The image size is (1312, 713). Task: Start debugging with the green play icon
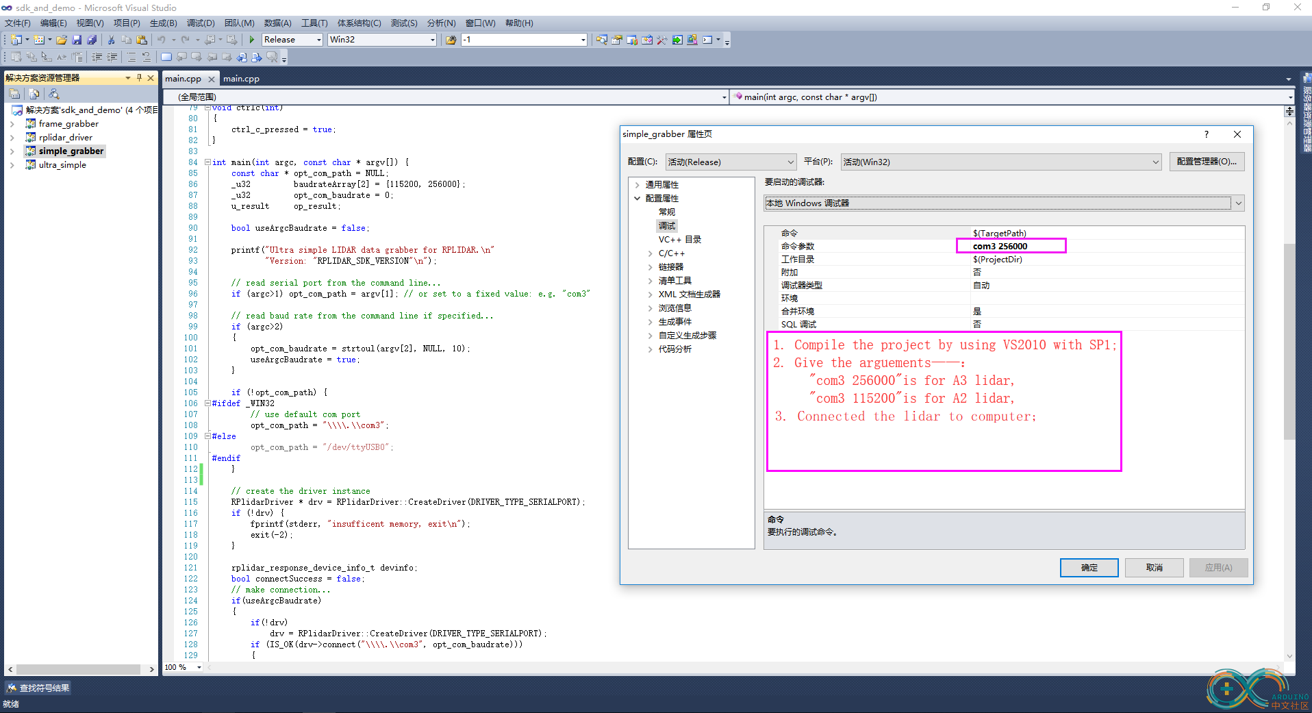252,40
